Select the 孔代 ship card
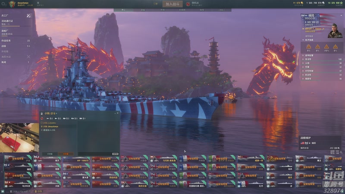Screen dimensions: 345x194 pos(251,184)
